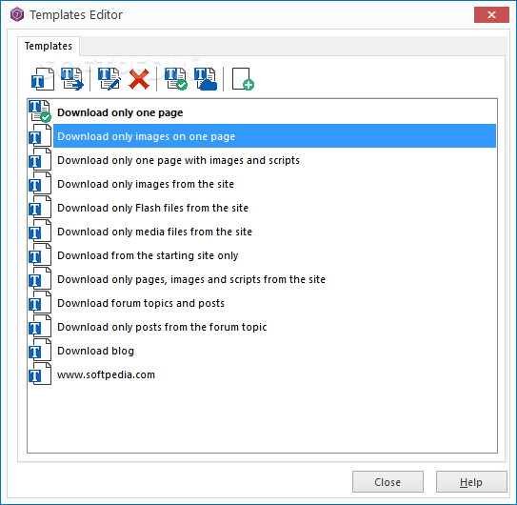The height and width of the screenshot is (505, 517).
Task: Select the 'www.softpedia.com' template
Action: [x=106, y=374]
